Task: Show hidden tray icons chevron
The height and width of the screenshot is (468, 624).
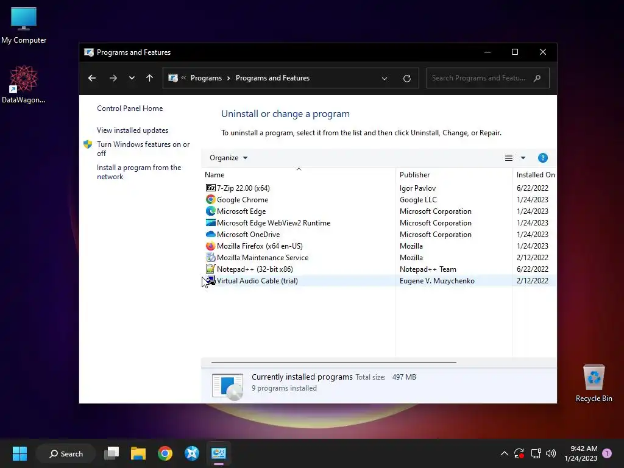Action: 504,453
